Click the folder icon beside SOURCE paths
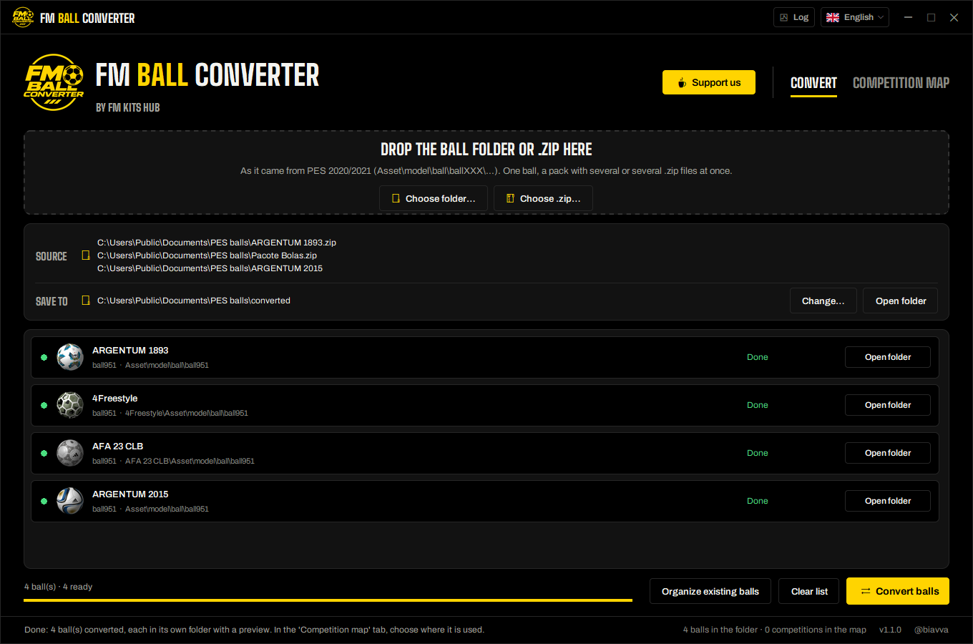 [x=86, y=255]
